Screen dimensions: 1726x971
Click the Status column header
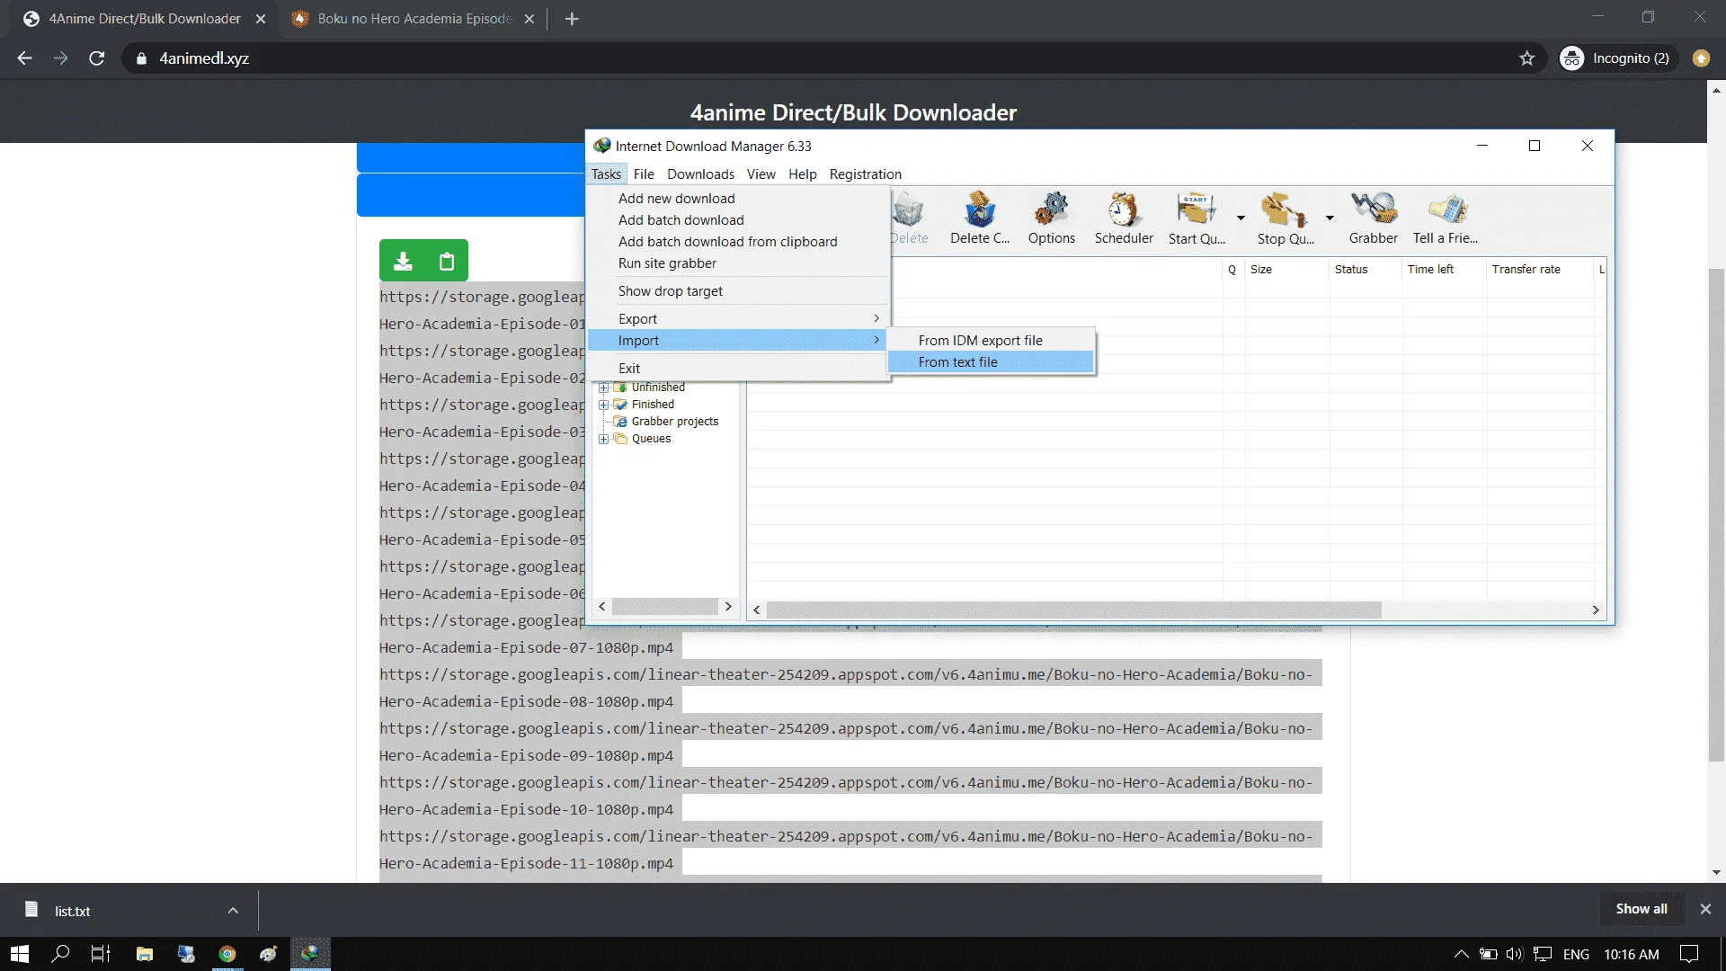[1365, 270]
